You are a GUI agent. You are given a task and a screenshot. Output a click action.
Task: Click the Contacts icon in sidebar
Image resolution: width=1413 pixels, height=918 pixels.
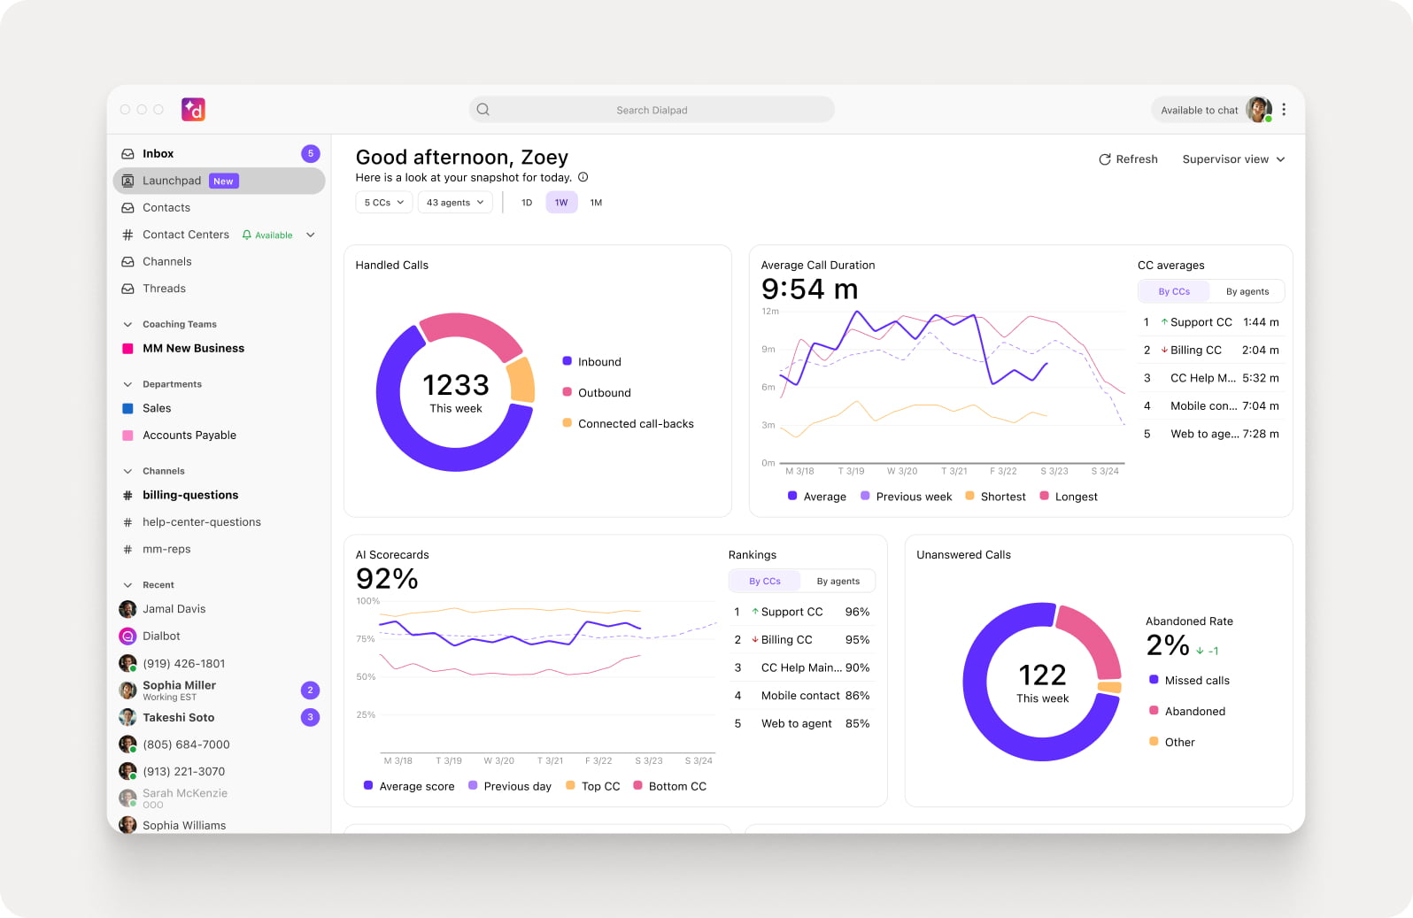coord(127,208)
